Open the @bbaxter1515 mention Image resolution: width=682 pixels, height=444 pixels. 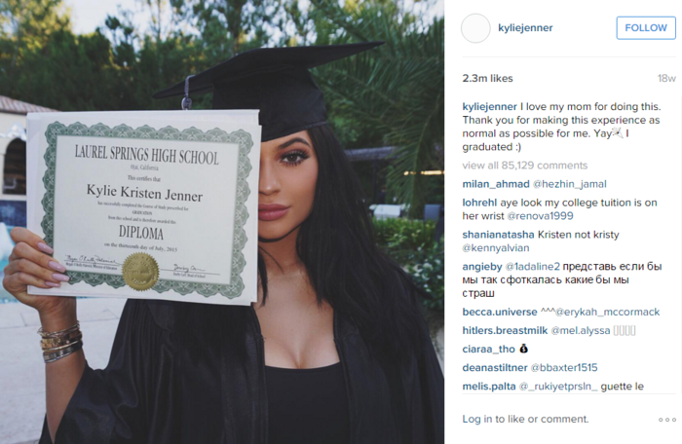[564, 367]
